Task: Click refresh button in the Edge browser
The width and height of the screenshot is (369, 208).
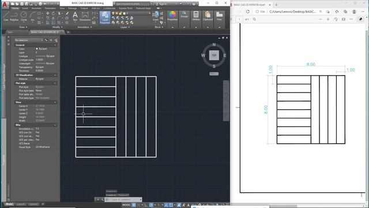Action: [248, 12]
